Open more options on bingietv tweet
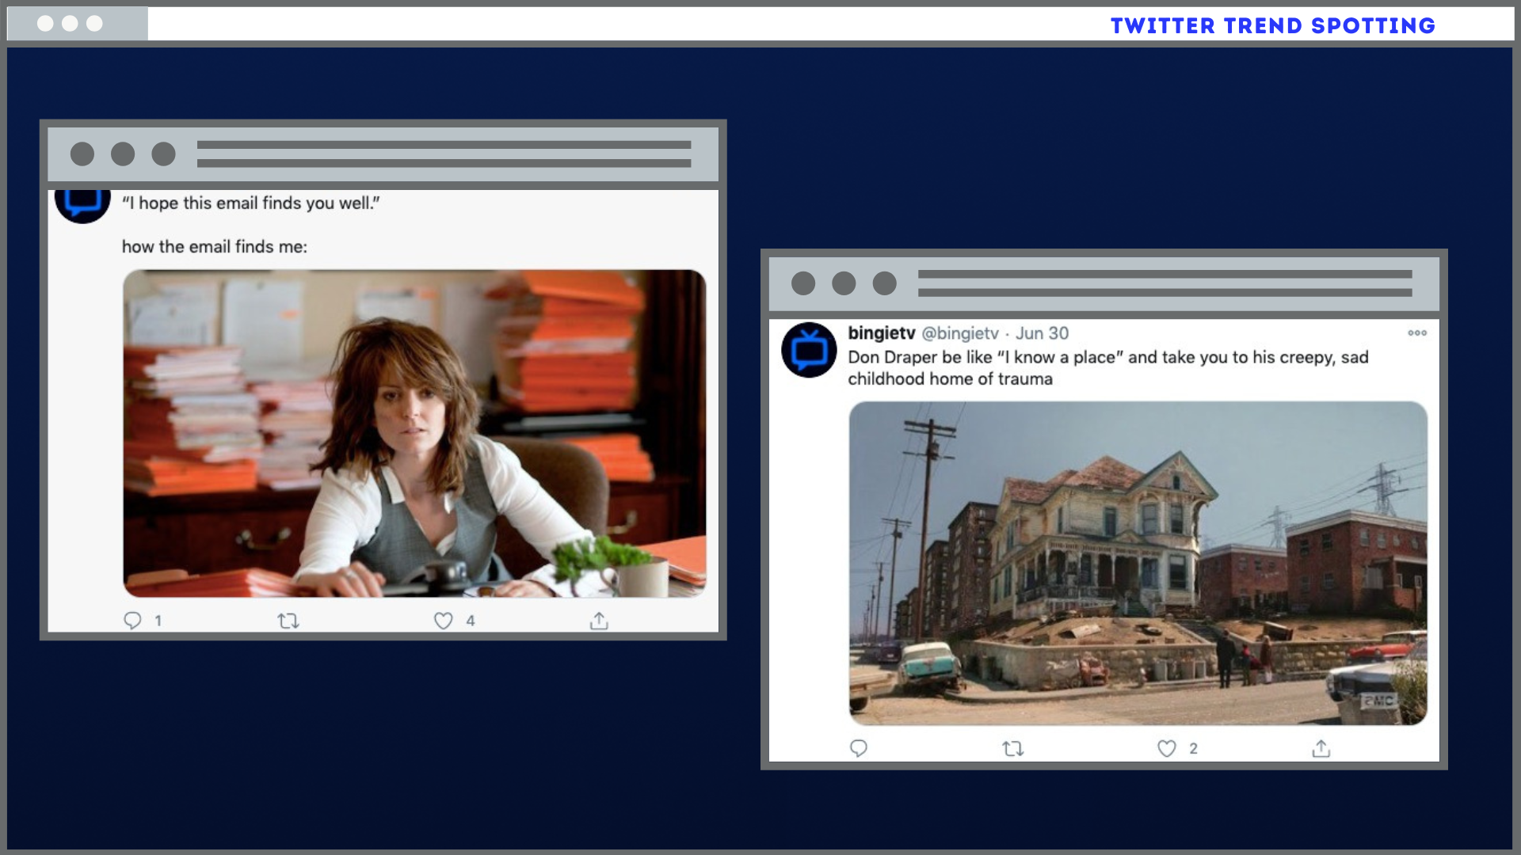Image resolution: width=1521 pixels, height=855 pixels. [x=1417, y=333]
